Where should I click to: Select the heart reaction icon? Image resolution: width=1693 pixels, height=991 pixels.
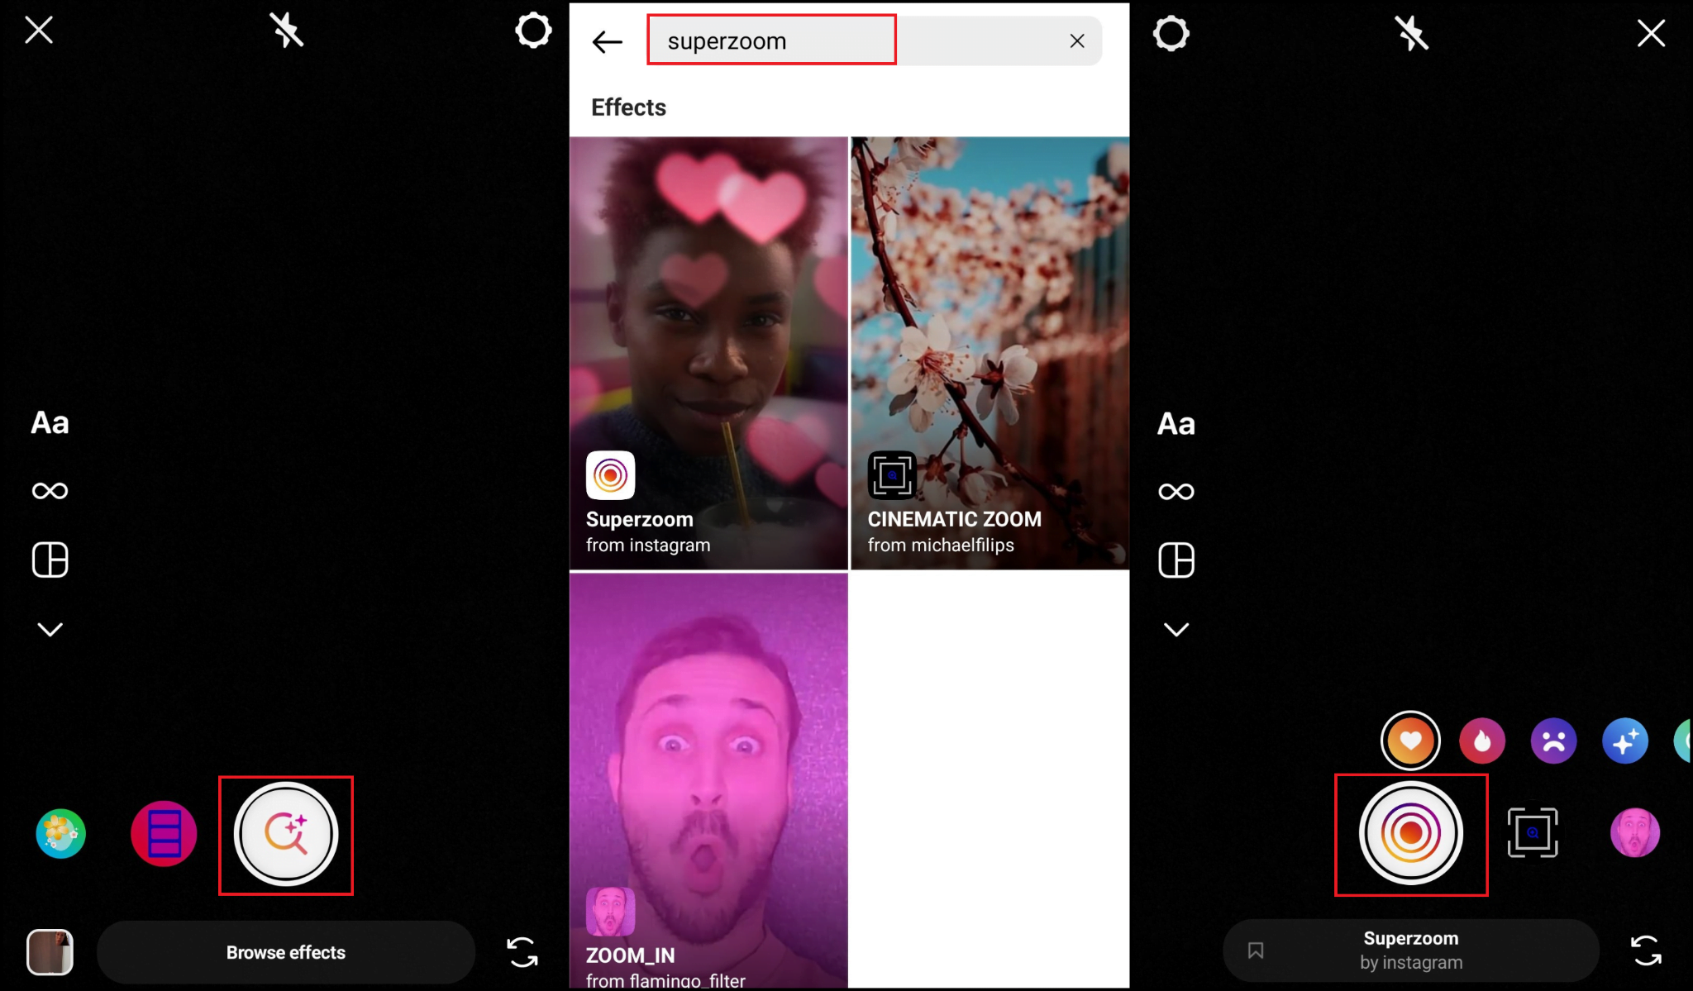tap(1411, 740)
